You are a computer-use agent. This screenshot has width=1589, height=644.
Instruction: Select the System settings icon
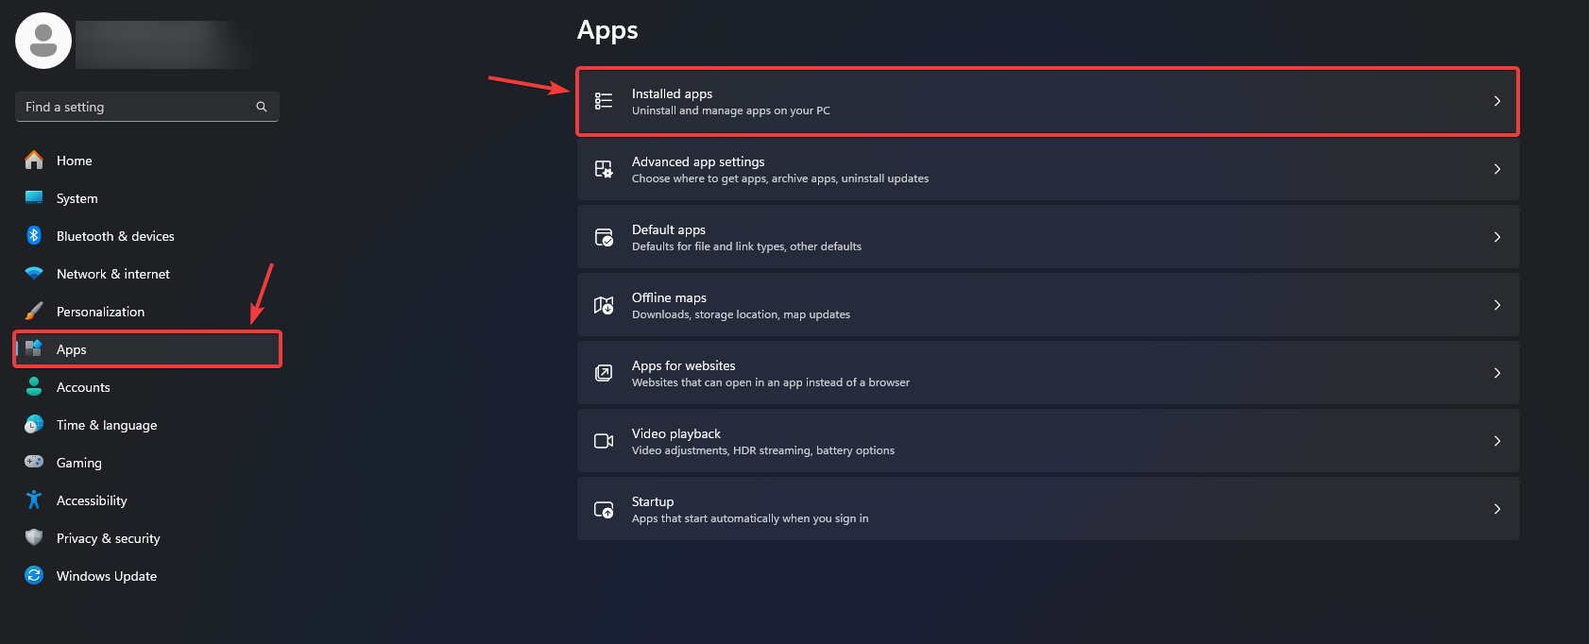pyautogui.click(x=33, y=198)
